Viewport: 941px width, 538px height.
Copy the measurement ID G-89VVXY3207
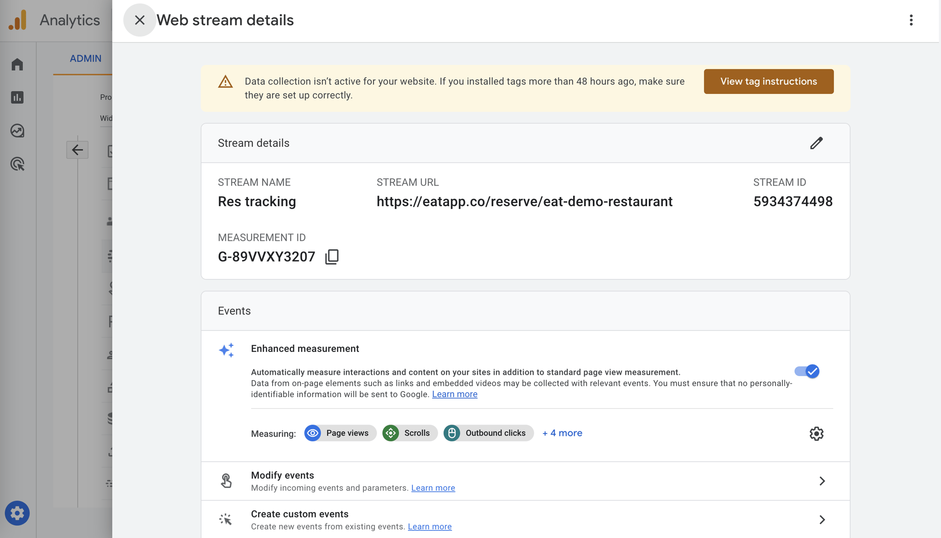pyautogui.click(x=332, y=256)
